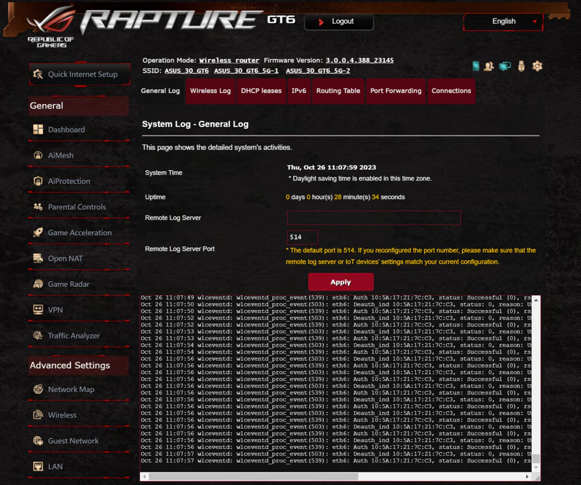This screenshot has height=485, width=581.
Task: Click the teal phone status icon
Action: 476,66
